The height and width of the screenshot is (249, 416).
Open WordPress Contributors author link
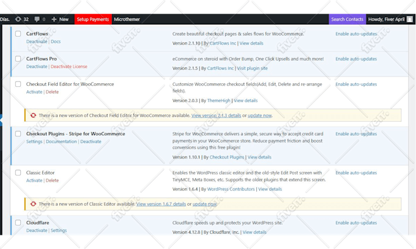[231, 189]
